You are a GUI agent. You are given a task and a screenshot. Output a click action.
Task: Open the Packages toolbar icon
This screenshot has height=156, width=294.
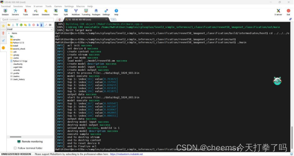click(96, 12)
